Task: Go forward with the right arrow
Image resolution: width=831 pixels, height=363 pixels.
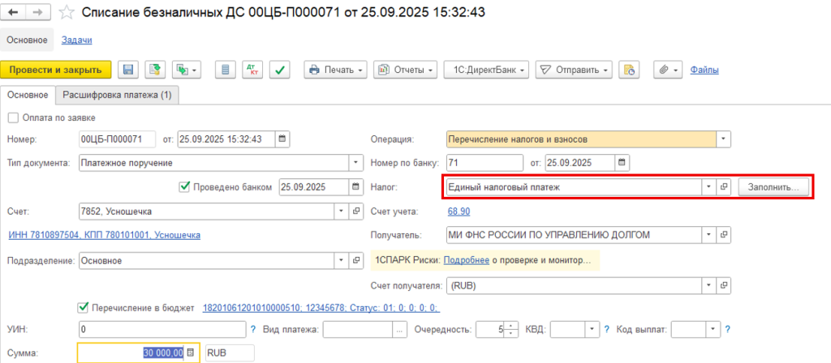Action: point(38,12)
